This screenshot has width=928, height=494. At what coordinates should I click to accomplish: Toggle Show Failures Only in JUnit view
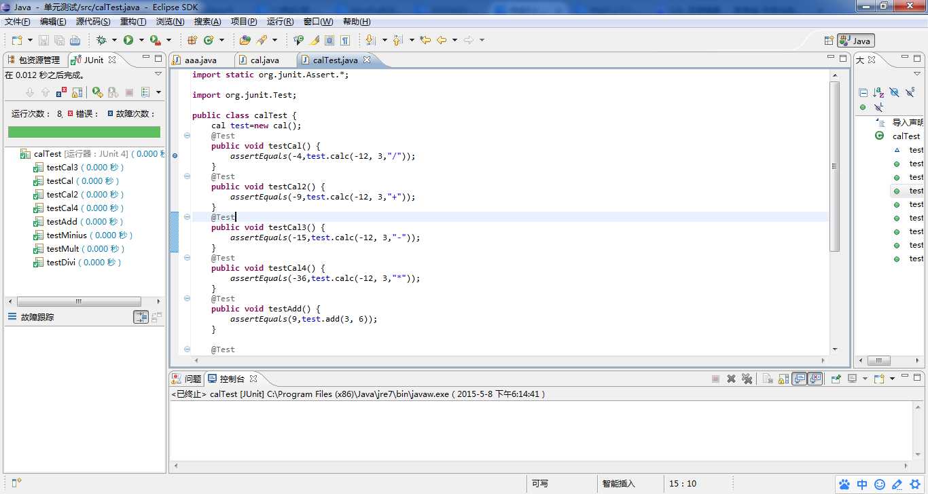(x=61, y=92)
